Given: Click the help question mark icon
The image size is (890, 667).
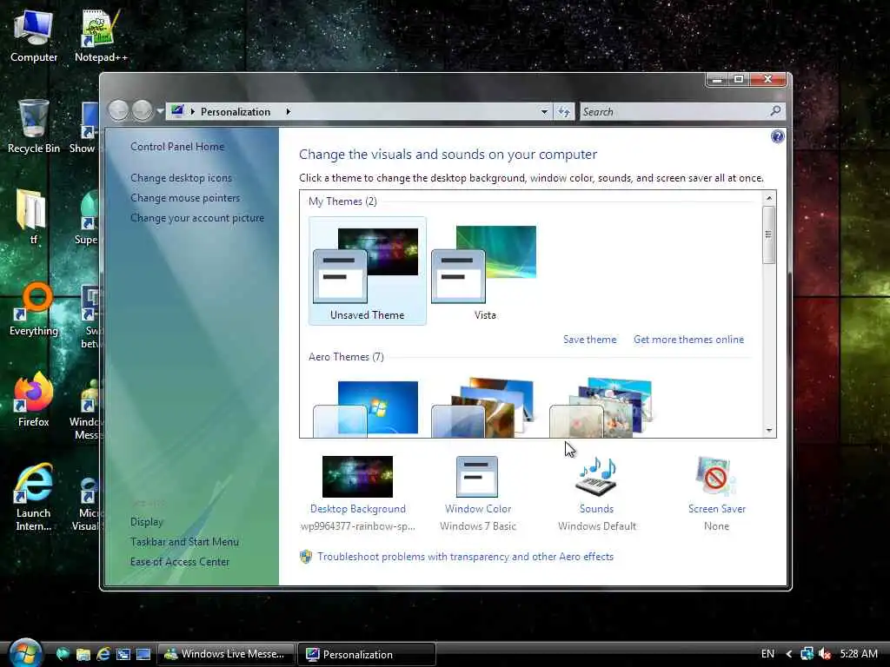Looking at the screenshot, I should (x=777, y=136).
